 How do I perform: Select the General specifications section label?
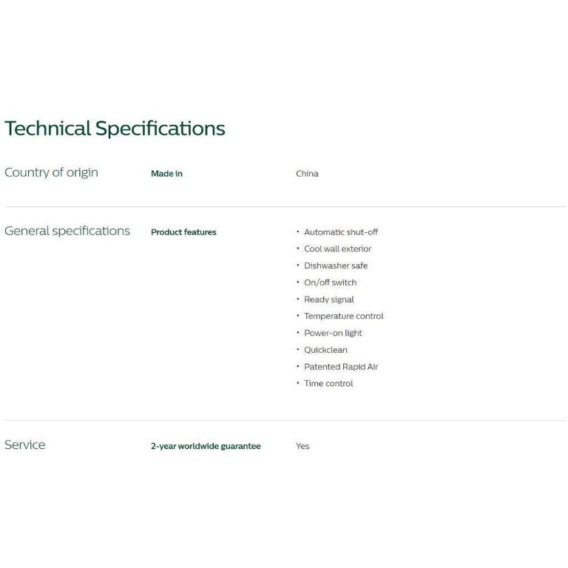tap(67, 231)
